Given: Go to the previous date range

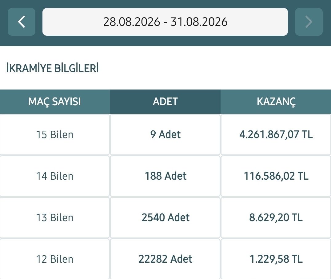Looking at the screenshot, I should pos(22,22).
